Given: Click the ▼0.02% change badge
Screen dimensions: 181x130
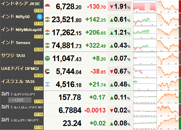Looking at the screenshot, I should [x=120, y=110].
